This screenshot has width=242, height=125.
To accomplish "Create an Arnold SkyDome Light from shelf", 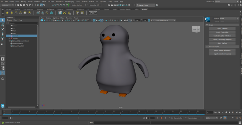I will point(20,13).
